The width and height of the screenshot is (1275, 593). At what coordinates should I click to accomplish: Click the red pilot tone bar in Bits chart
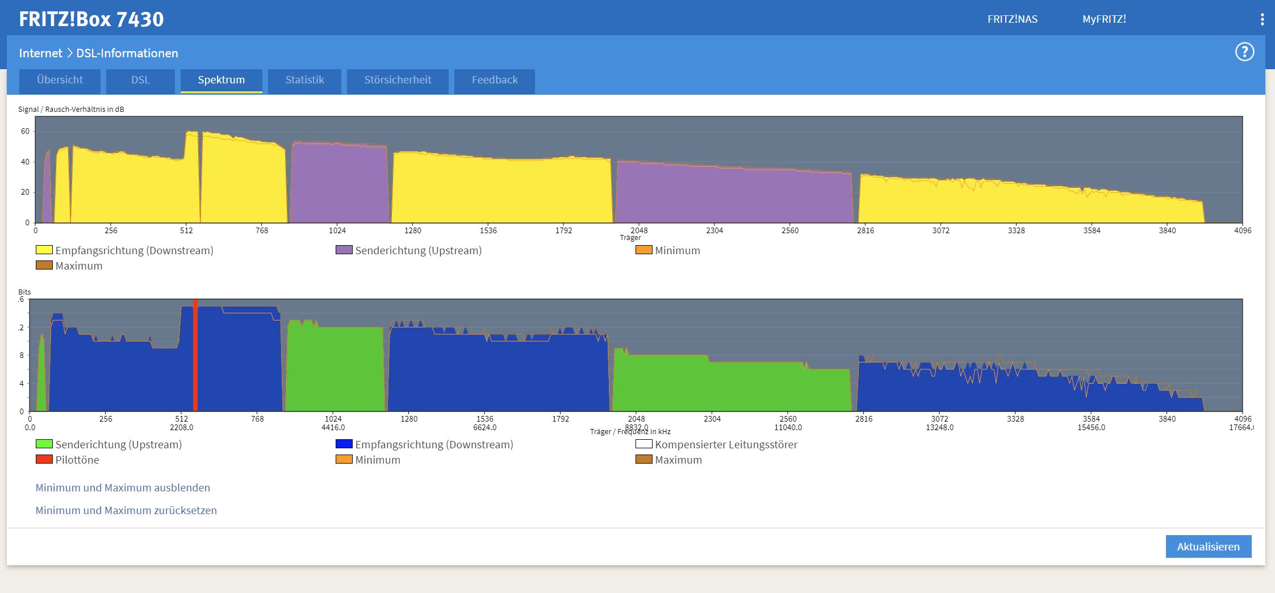click(x=195, y=355)
